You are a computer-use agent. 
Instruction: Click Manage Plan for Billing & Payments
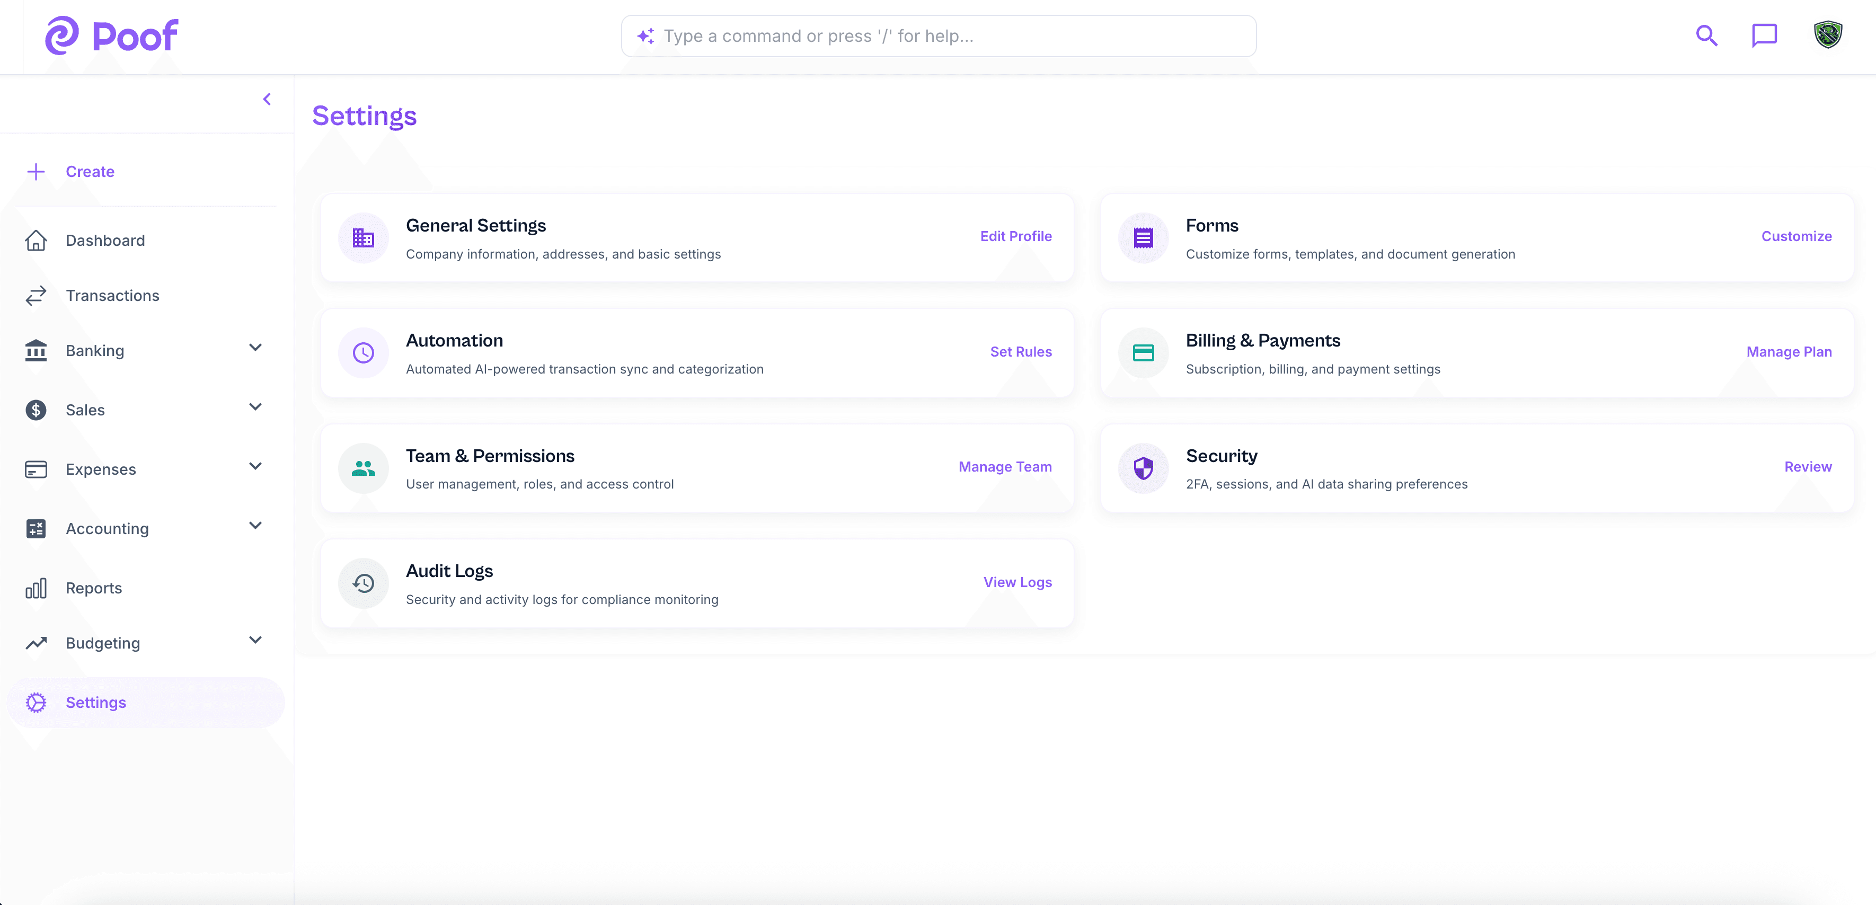coord(1790,352)
